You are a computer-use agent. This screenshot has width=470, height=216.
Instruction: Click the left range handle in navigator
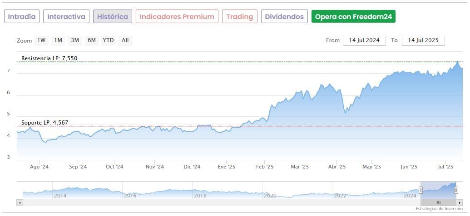pos(421,190)
